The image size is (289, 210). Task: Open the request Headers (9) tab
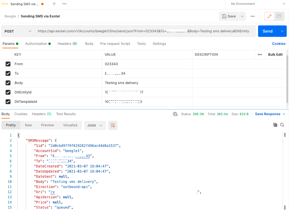point(67,44)
